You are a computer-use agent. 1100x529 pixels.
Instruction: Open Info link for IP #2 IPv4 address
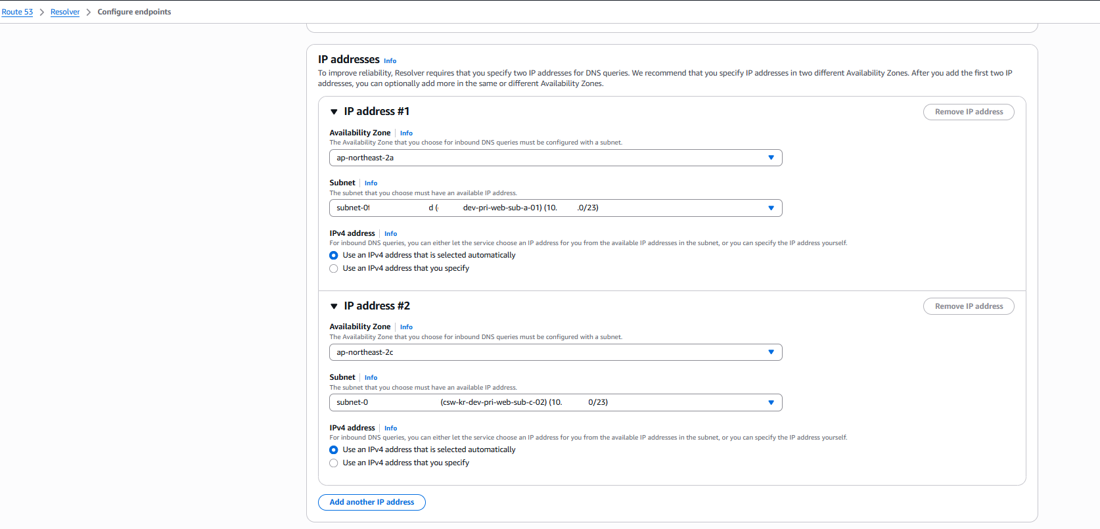pyautogui.click(x=390, y=428)
